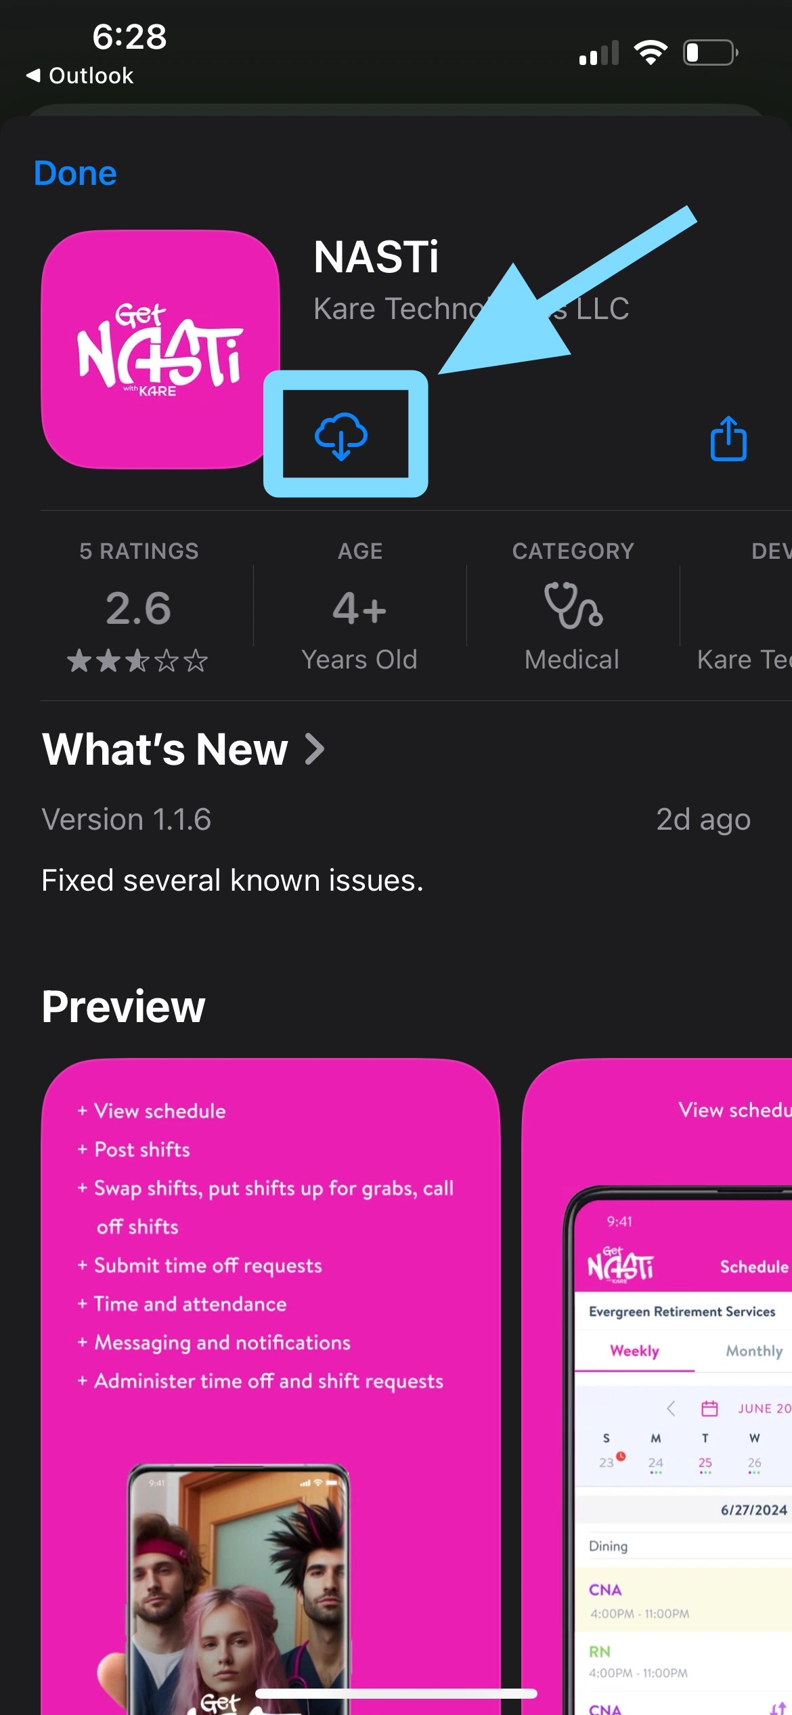Tap the pink Get NASTi app icon
The image size is (792, 1715).
(x=161, y=350)
